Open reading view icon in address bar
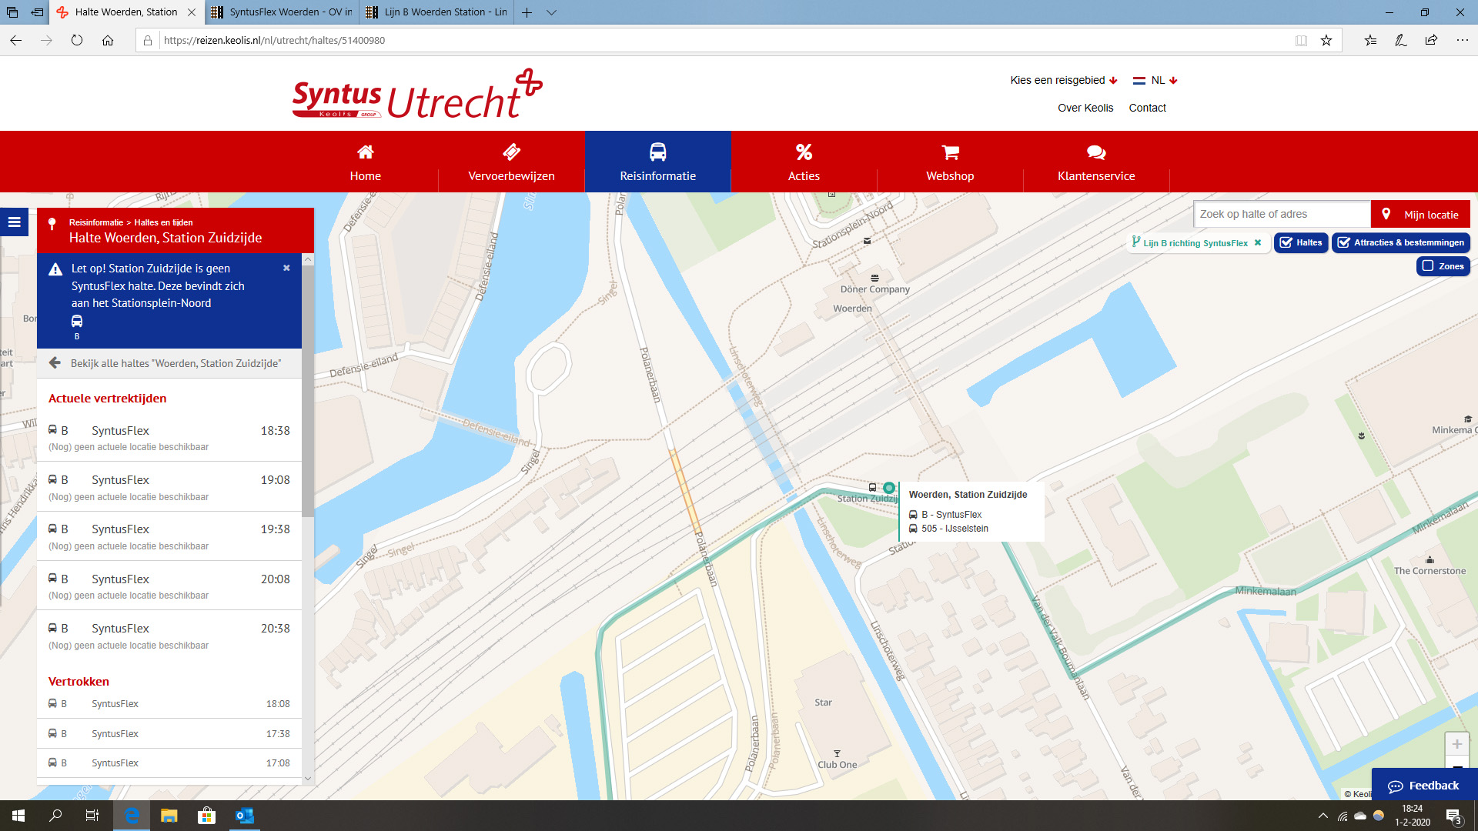 coord(1301,40)
